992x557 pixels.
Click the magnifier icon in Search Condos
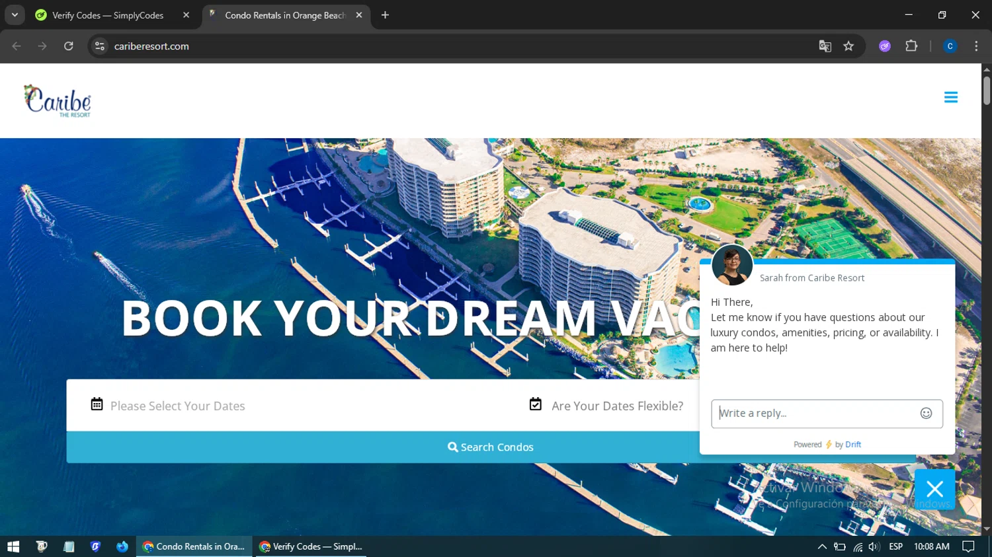coord(452,447)
